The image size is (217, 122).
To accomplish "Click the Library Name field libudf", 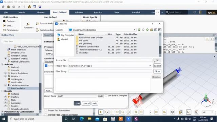I will pyautogui.click(x=77, y=96).
